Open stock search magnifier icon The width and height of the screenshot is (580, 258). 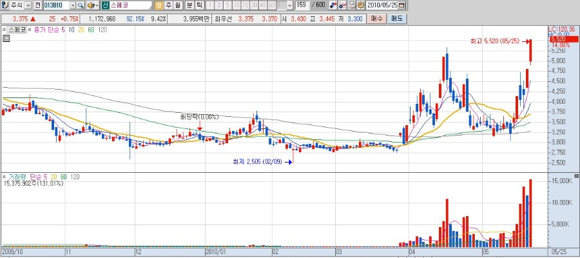pos(81,6)
